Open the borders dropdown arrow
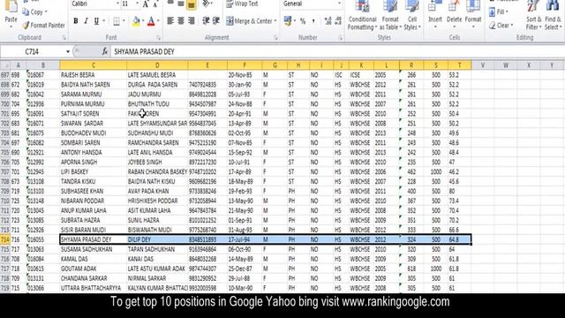The height and width of the screenshot is (318, 565). click(x=124, y=21)
